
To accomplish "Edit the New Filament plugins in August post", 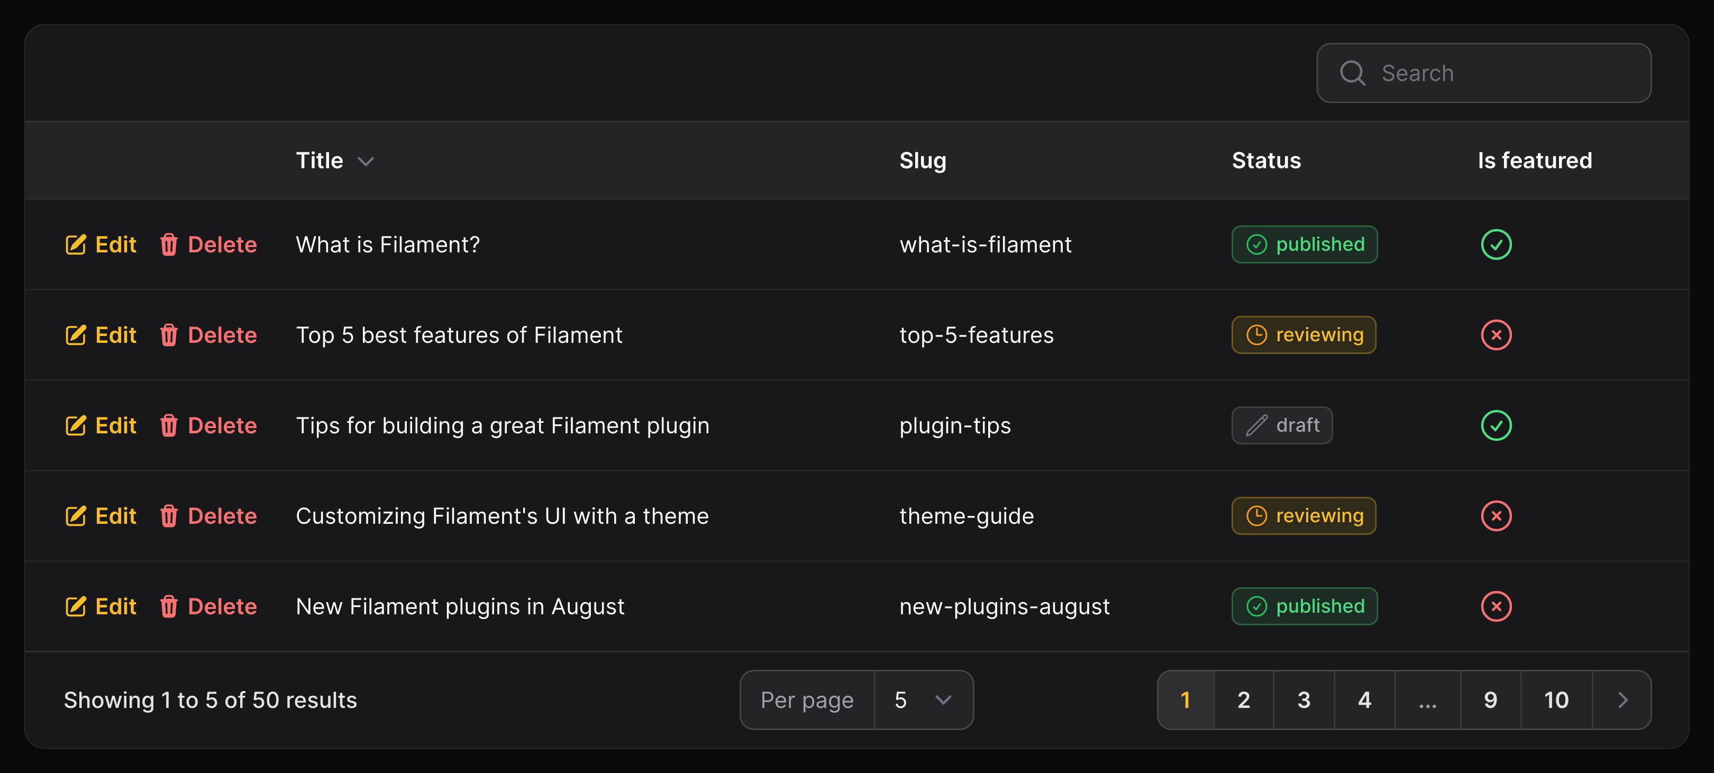I will (101, 606).
